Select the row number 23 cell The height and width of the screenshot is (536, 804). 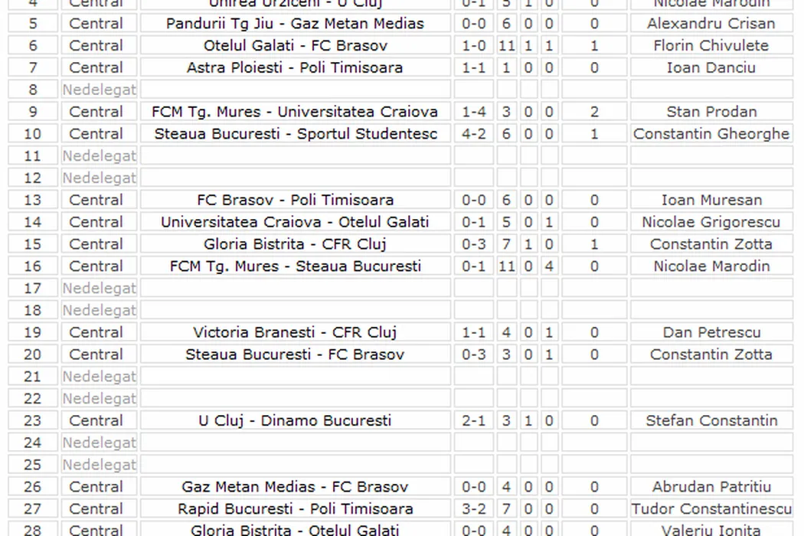(x=33, y=421)
